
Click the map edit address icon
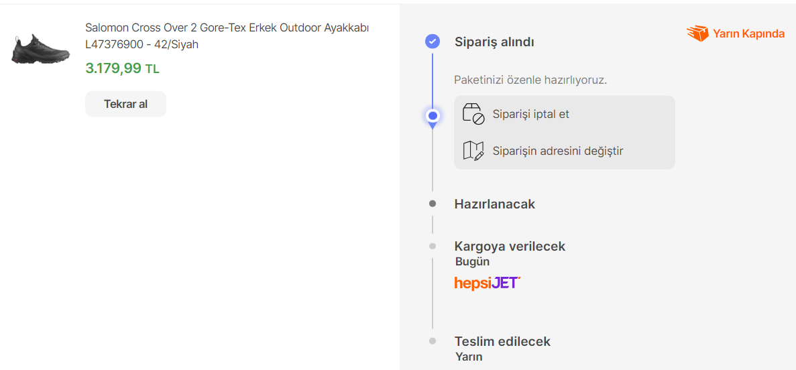[473, 151]
